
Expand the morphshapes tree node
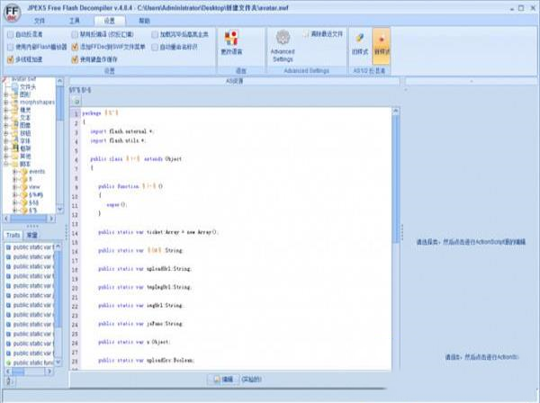coord(5,103)
